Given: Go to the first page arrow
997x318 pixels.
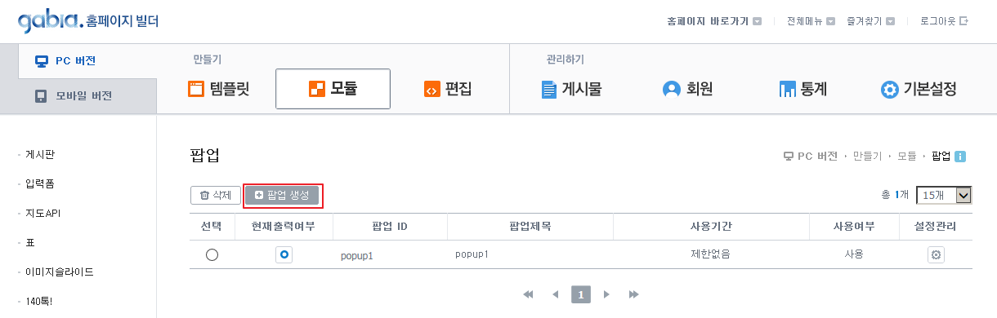Looking at the screenshot, I should tap(528, 294).
